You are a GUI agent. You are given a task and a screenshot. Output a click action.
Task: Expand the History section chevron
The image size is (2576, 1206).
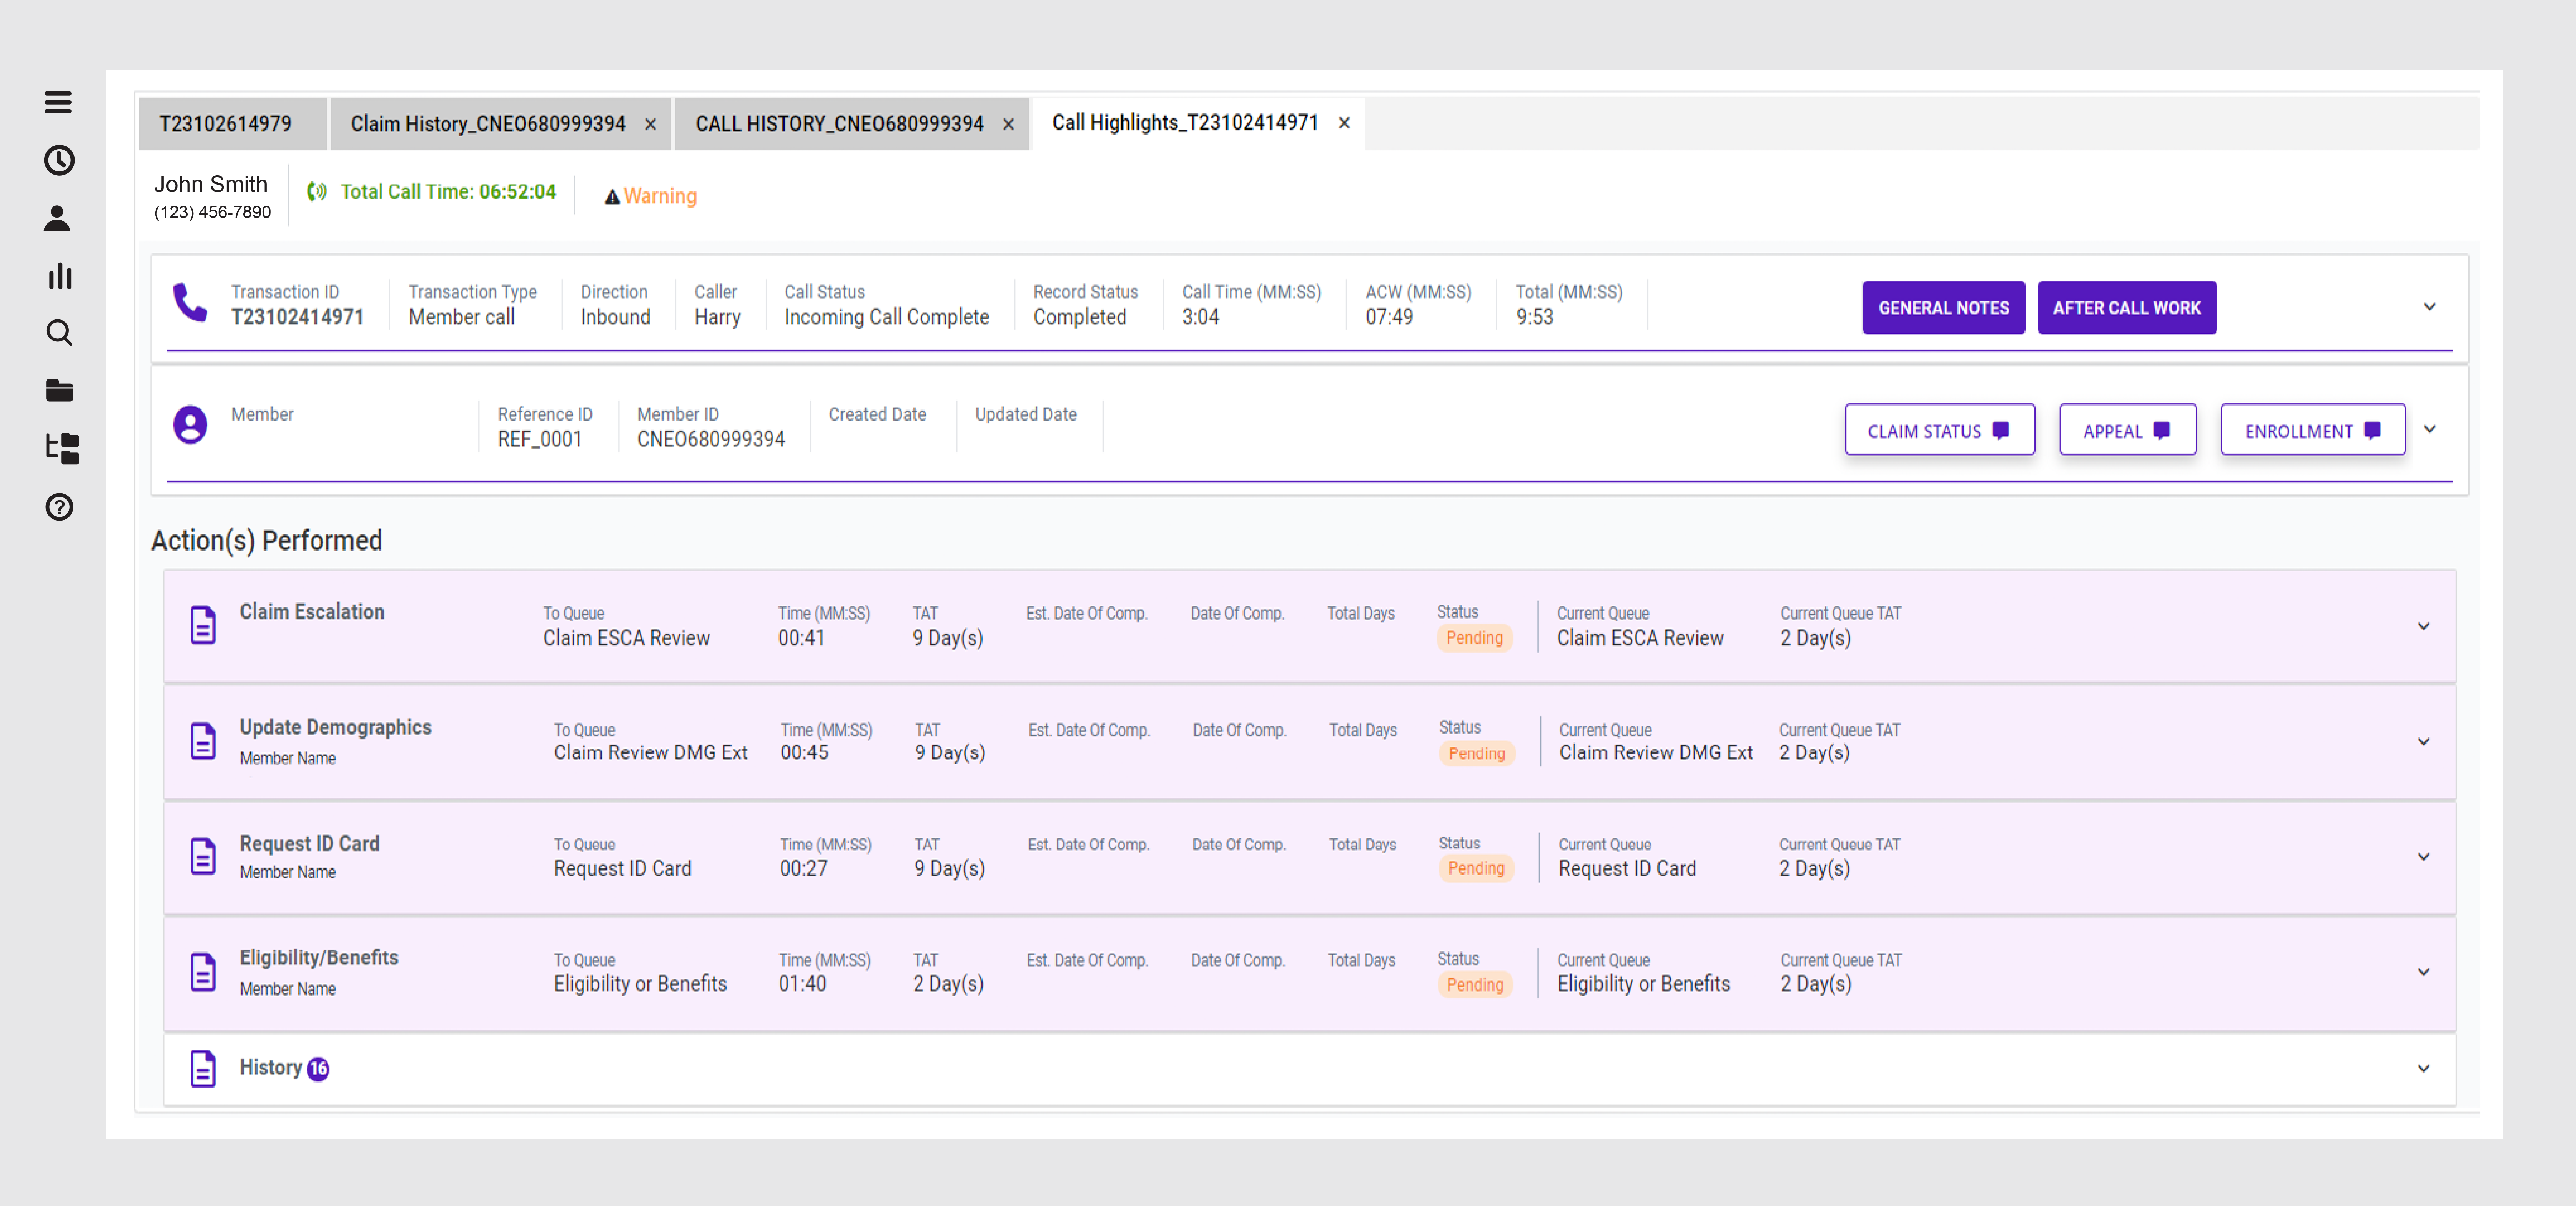point(2423,1068)
